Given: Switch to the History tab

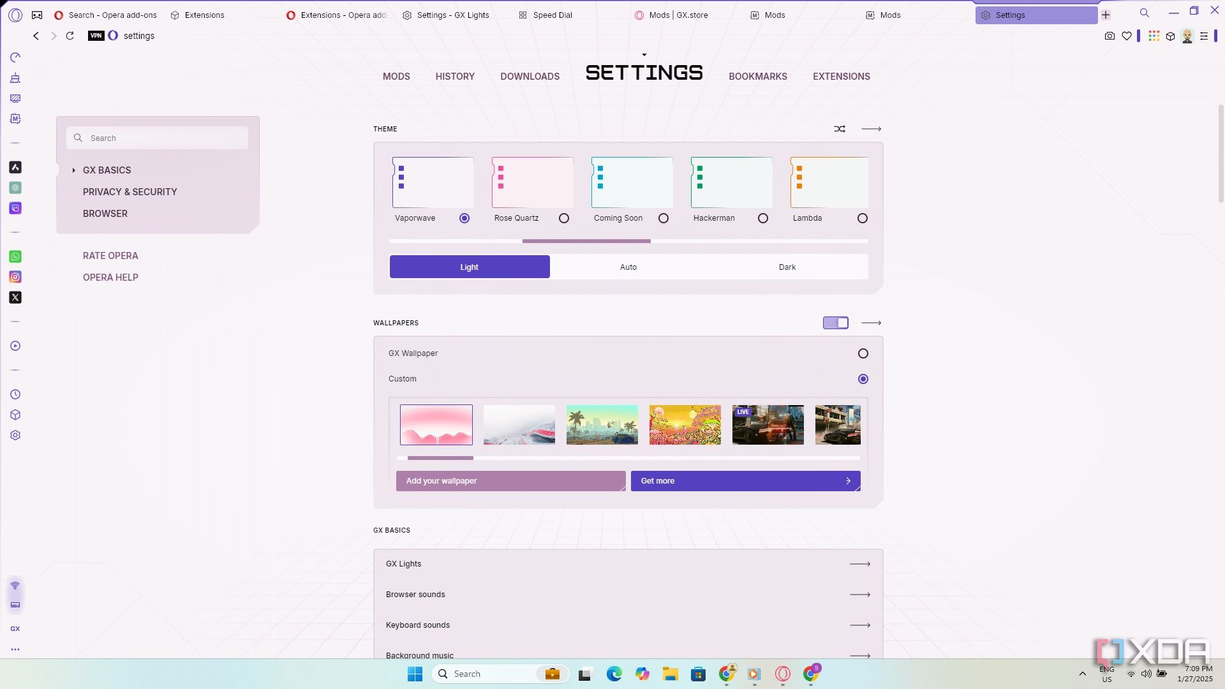Looking at the screenshot, I should pos(455,76).
